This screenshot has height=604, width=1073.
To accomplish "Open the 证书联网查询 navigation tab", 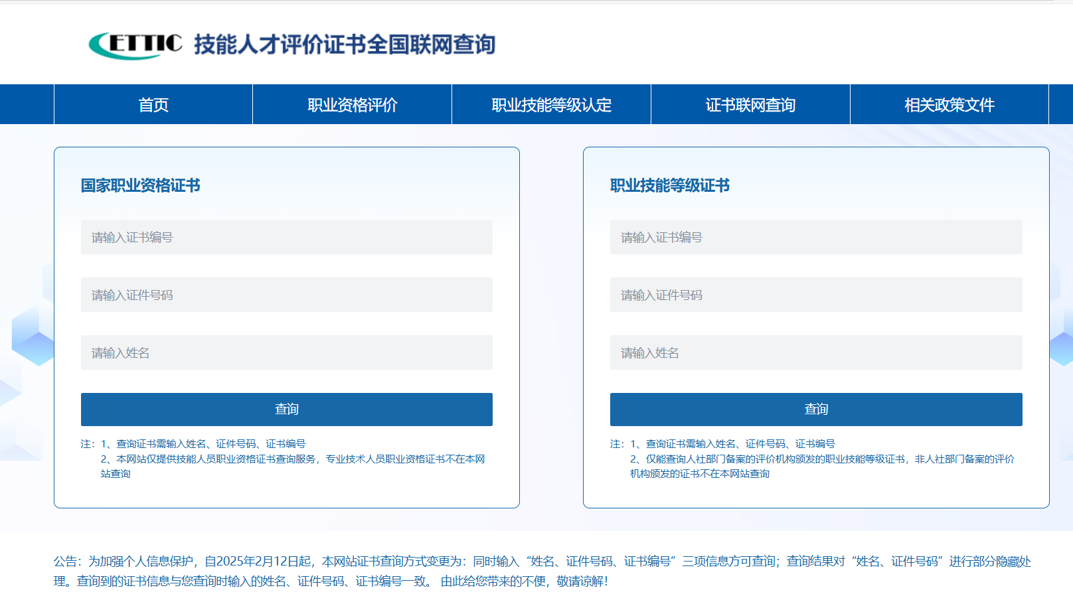I will [750, 104].
